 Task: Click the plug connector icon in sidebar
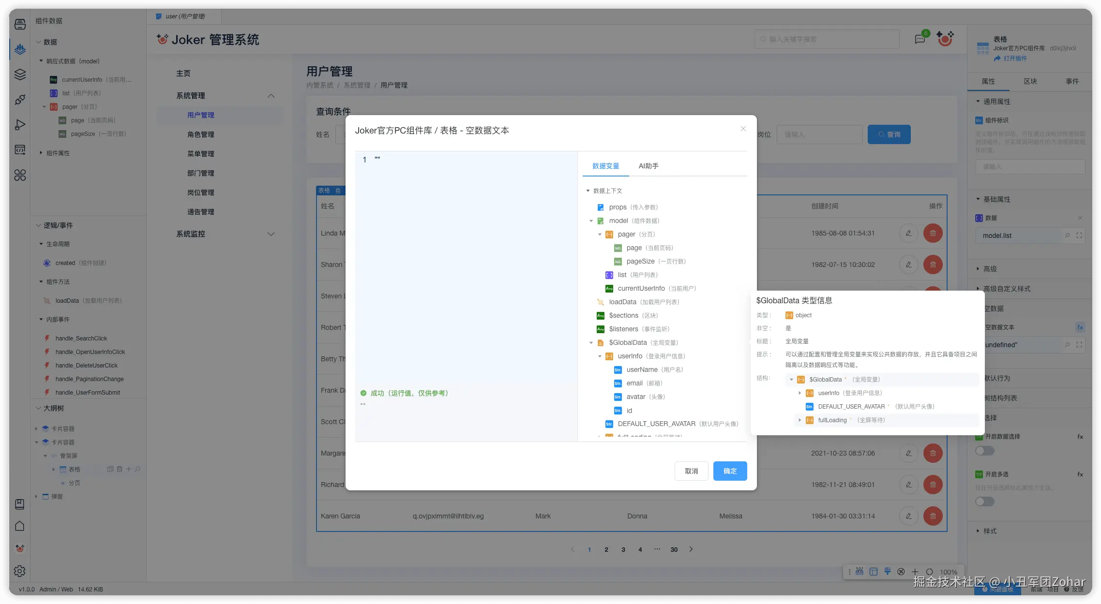click(x=20, y=100)
